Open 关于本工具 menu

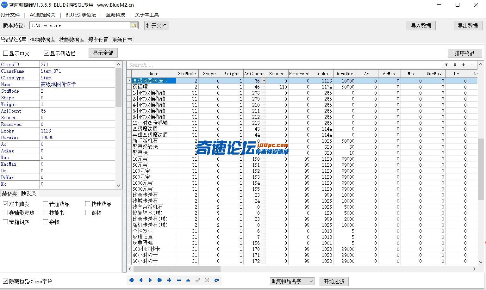(x=147, y=15)
